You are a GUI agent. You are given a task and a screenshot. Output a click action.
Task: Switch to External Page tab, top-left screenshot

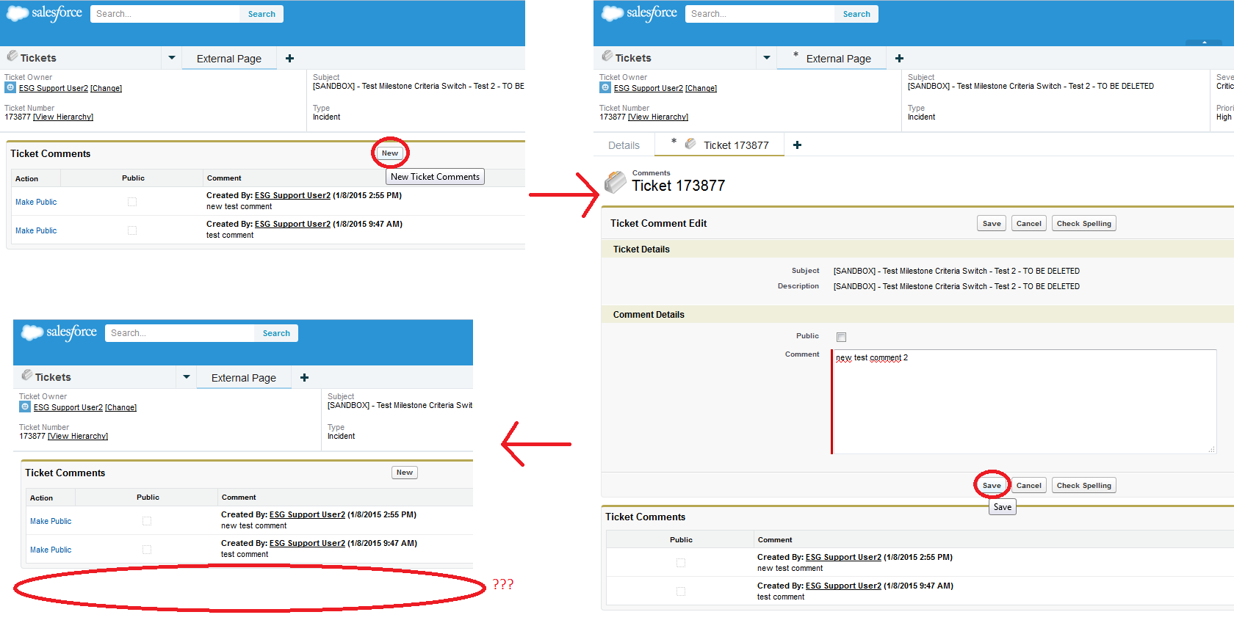click(x=229, y=59)
